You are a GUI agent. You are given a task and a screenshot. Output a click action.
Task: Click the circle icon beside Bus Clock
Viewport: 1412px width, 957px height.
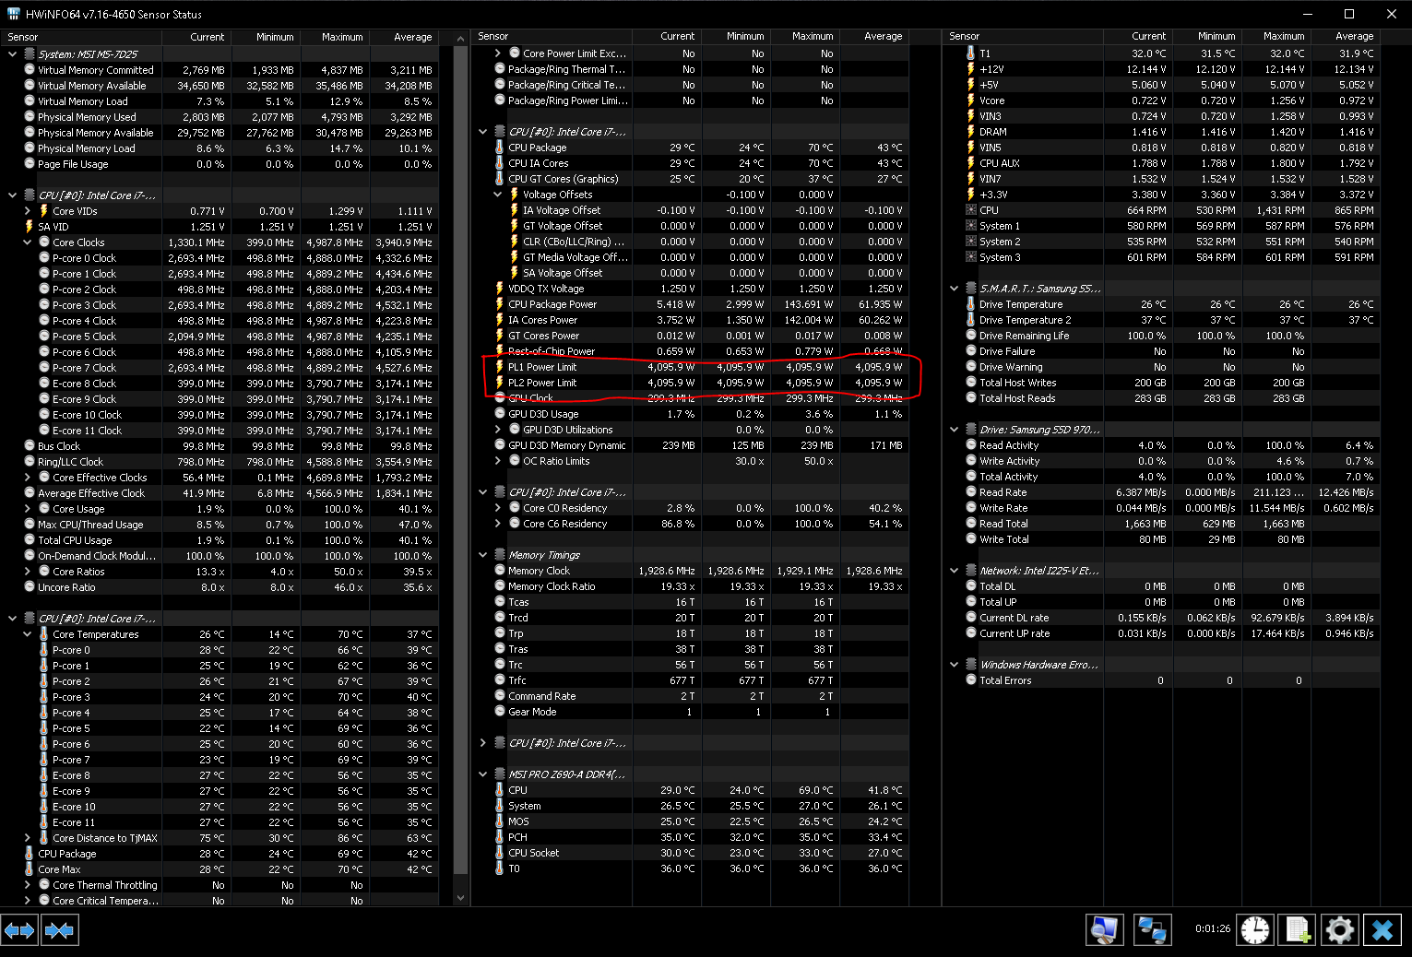pos(30,446)
